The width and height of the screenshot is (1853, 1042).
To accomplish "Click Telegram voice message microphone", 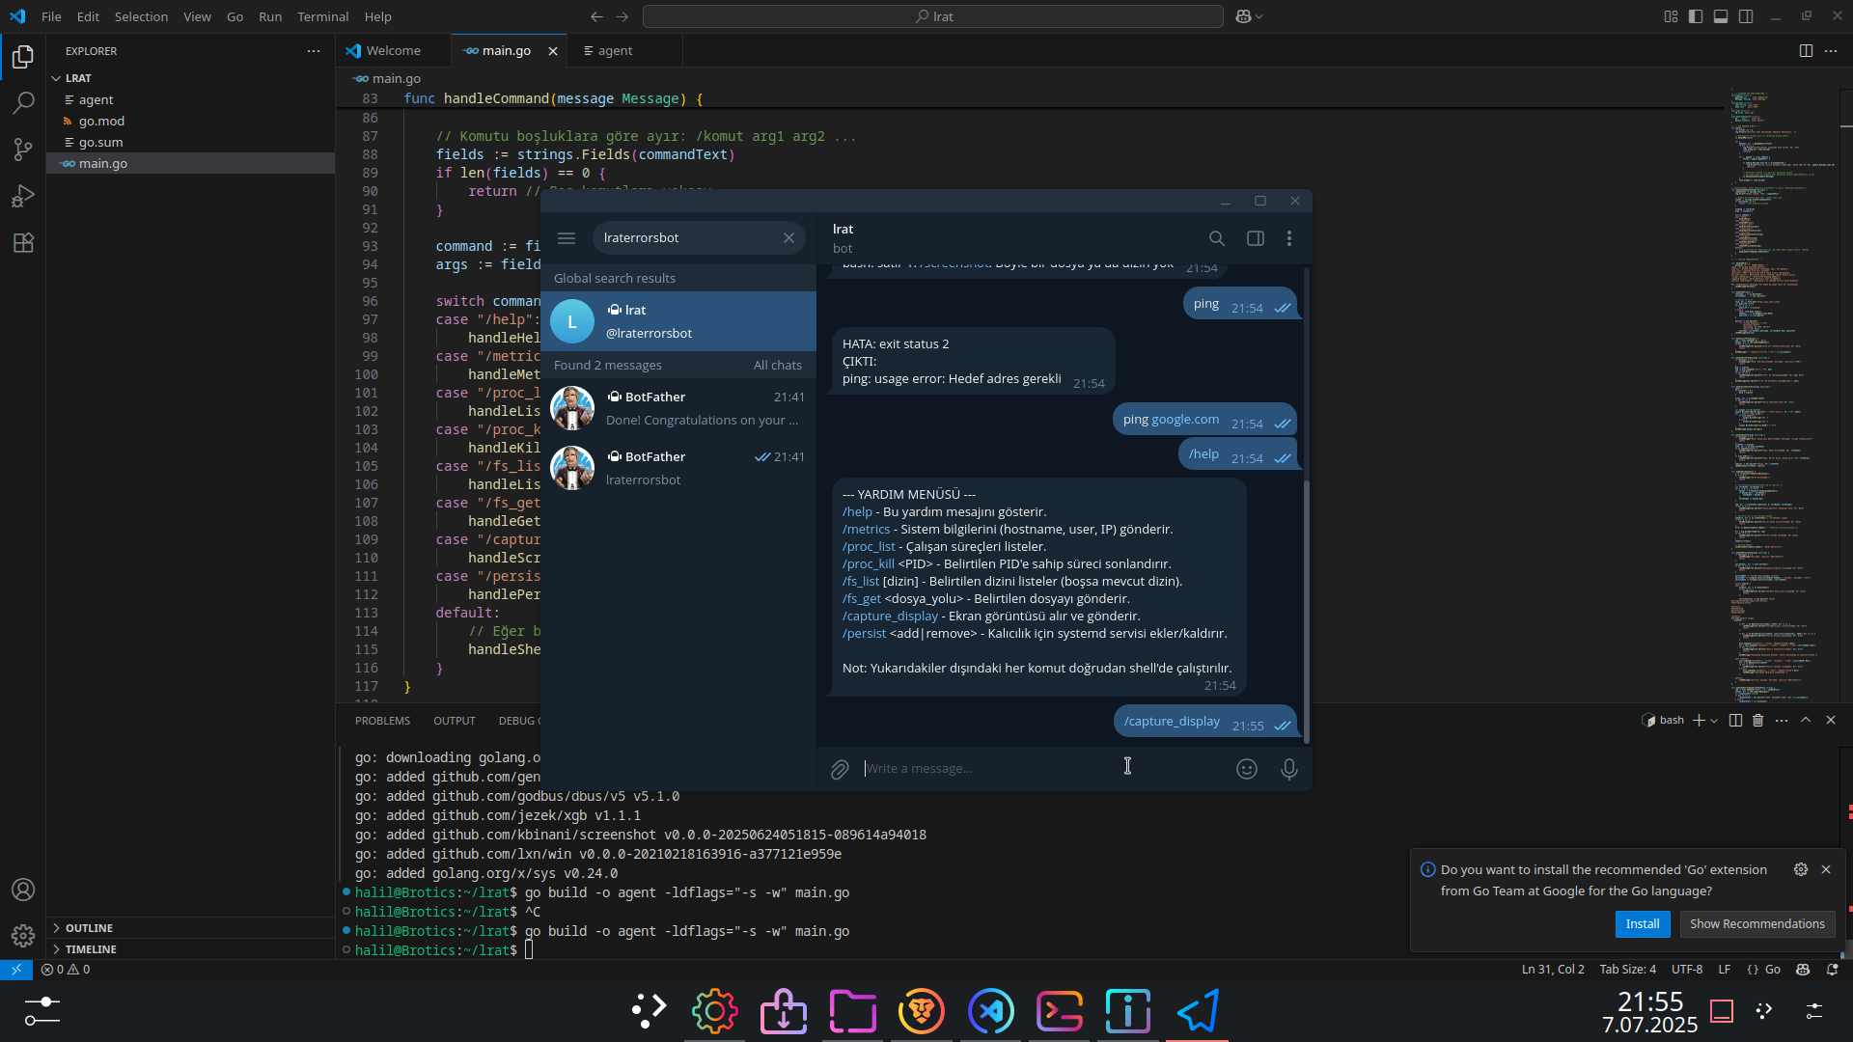I will click(1288, 769).
